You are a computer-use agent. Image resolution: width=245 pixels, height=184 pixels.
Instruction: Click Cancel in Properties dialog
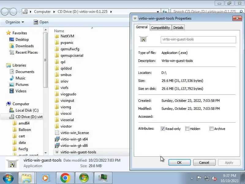click(x=204, y=163)
